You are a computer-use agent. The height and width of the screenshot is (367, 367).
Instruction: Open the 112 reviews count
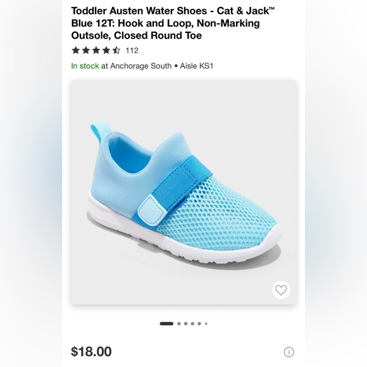tap(132, 51)
